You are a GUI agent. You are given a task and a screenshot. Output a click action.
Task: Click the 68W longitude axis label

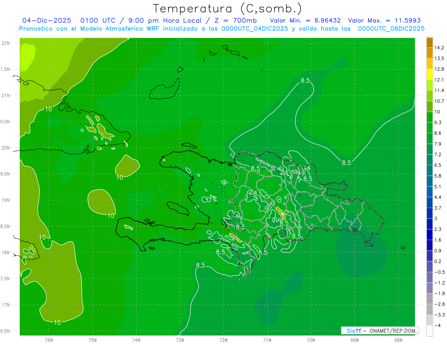(398, 340)
